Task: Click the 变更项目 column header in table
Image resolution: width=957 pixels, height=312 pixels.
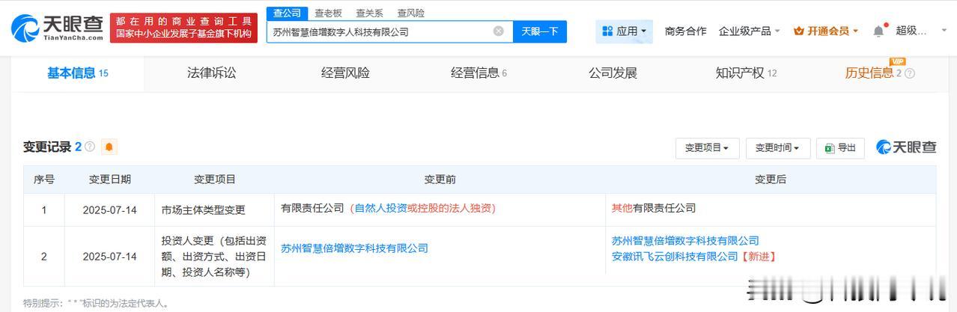Action: click(215, 180)
